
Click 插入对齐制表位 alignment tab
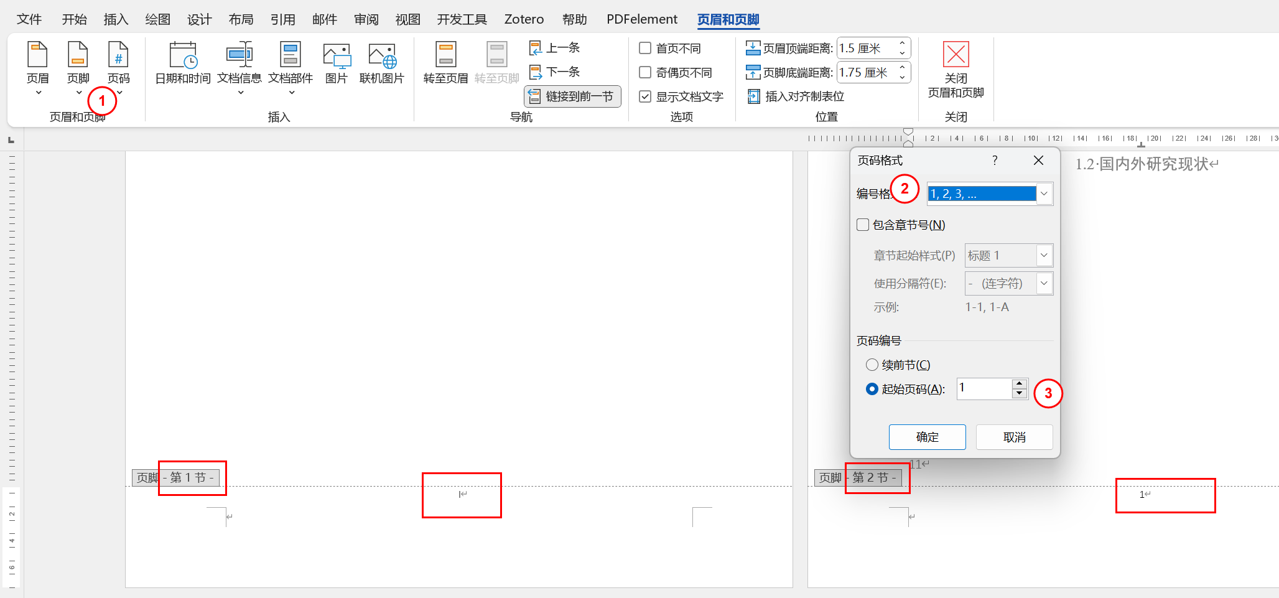pyautogui.click(x=796, y=96)
